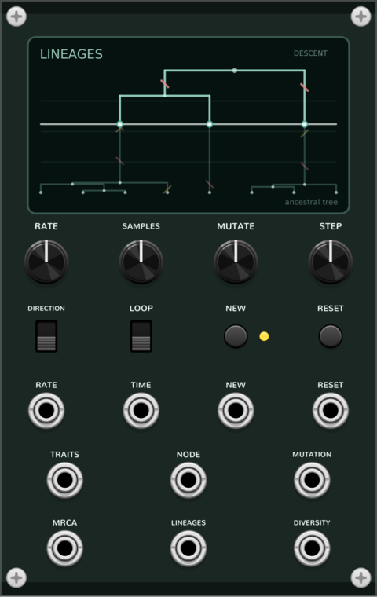The image size is (377, 597).
Task: Toggle the DIRECTION switch
Action: tap(46, 336)
